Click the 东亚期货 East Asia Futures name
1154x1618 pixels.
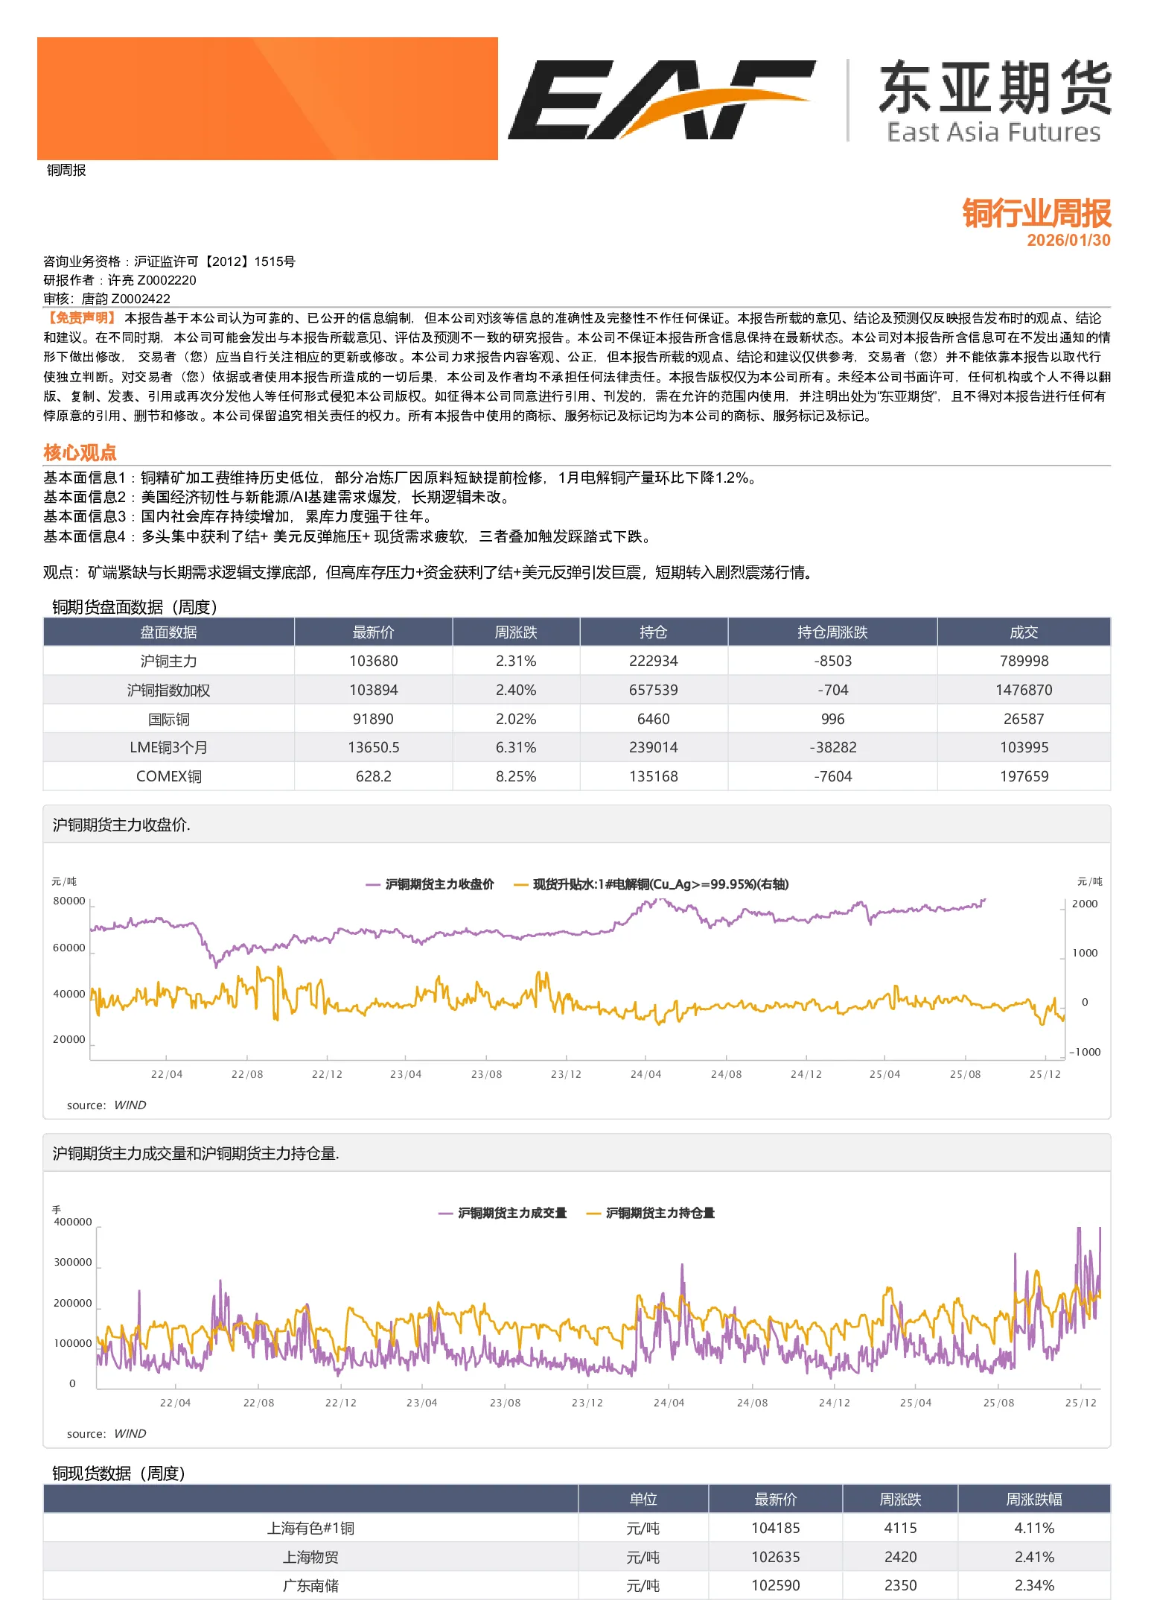pos(995,101)
